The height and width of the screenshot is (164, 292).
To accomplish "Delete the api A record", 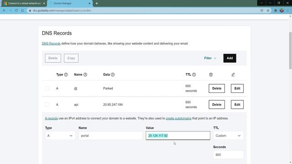I will coord(217,104).
